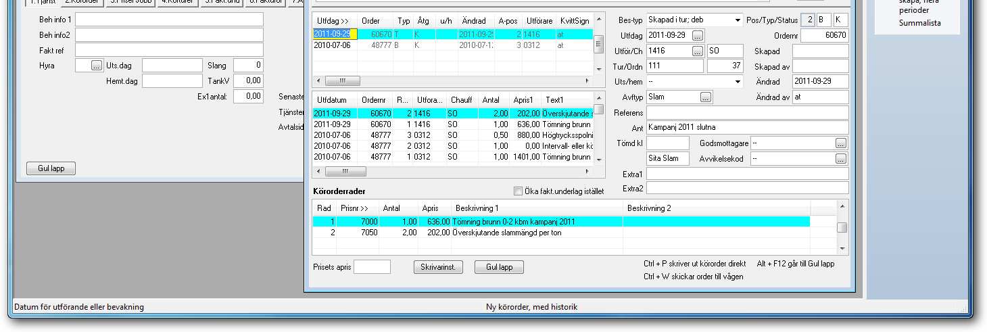Image resolution: width=987 pixels, height=332 pixels.
Task: Click into the Ex1antal field
Action: [x=248, y=96]
